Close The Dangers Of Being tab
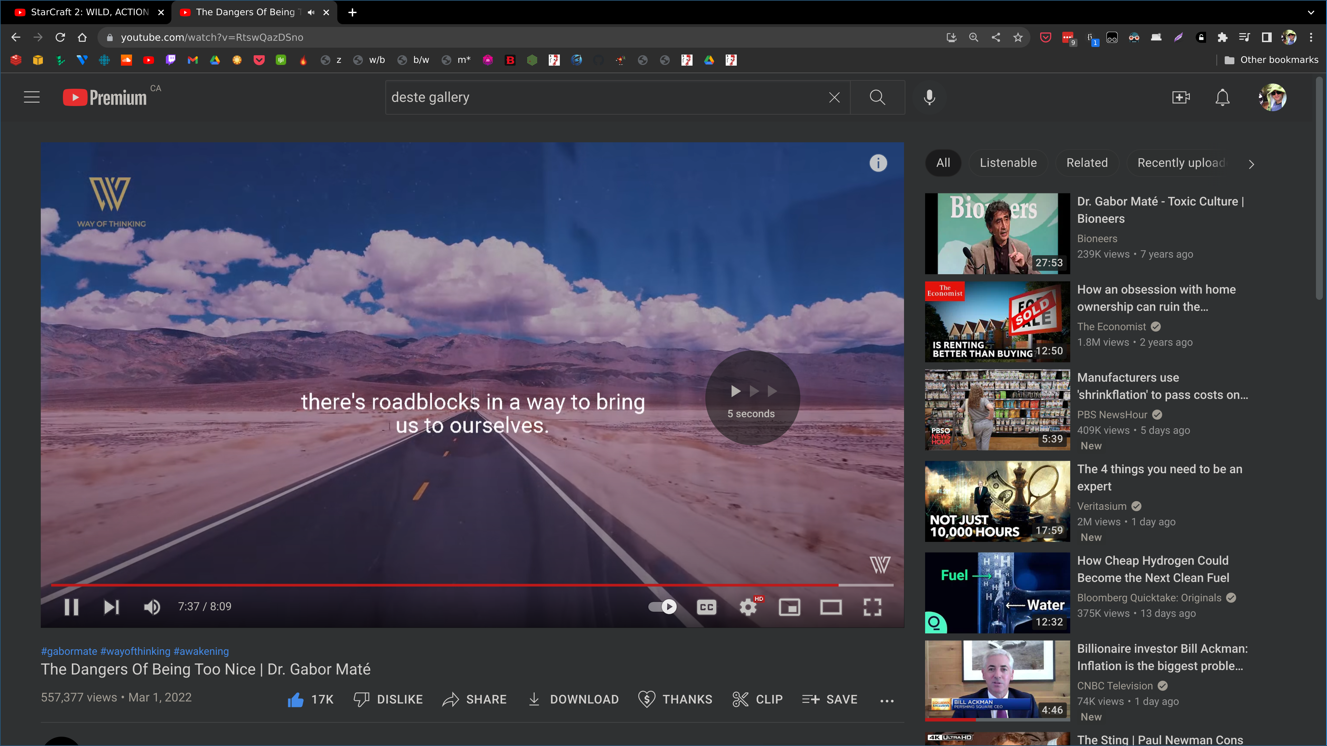This screenshot has height=746, width=1327. coord(326,12)
